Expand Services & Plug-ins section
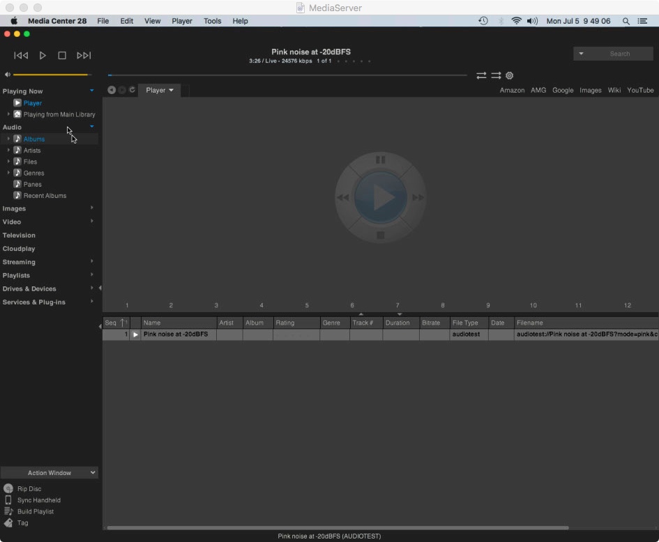 click(91, 302)
